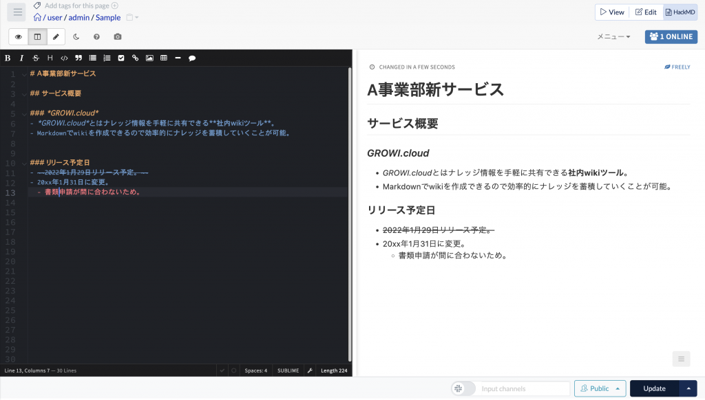Insert a code block using the toolbar
This screenshot has width=705, height=400.
[x=64, y=58]
